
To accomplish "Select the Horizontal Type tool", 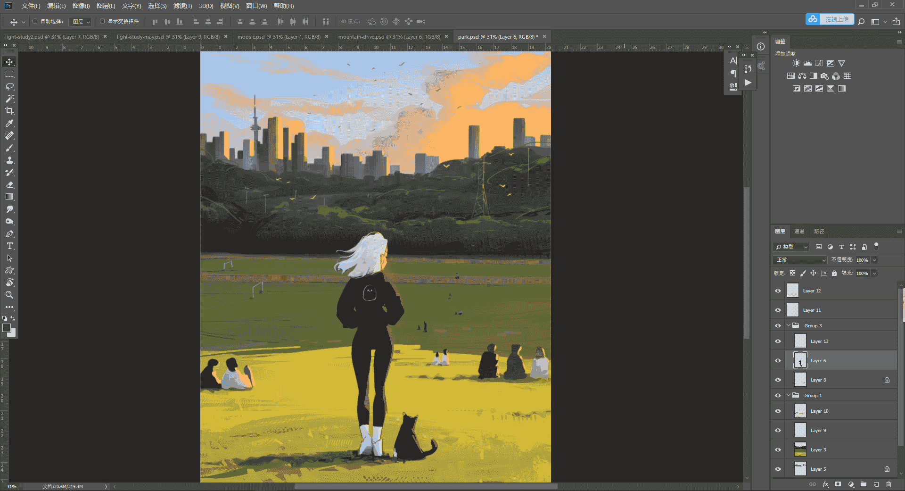I will point(9,246).
